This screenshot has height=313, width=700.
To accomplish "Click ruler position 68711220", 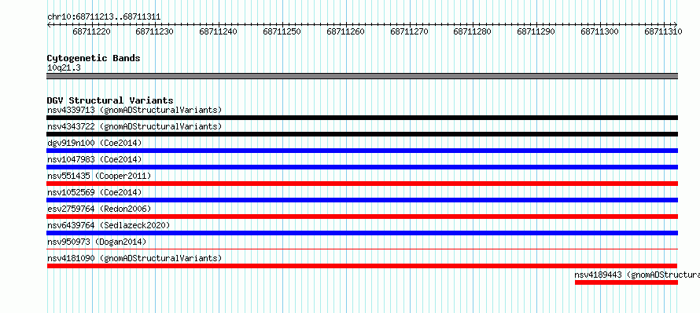I will point(91,31).
